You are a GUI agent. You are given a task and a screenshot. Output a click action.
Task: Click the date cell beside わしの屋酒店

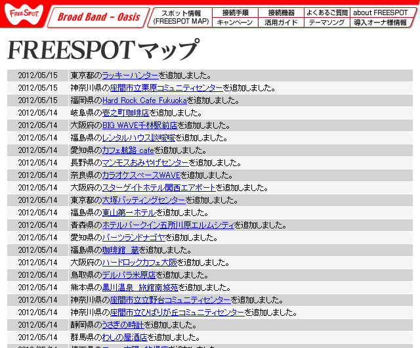point(38,337)
